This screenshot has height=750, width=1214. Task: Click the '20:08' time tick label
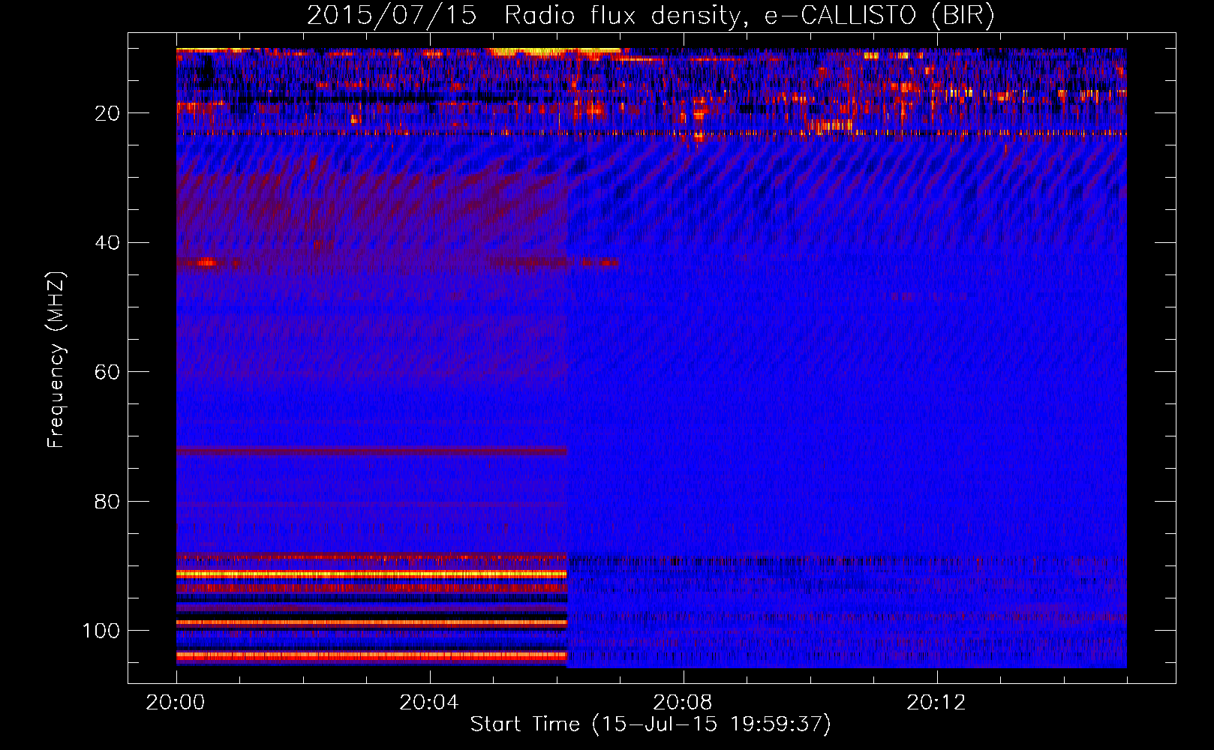(683, 702)
